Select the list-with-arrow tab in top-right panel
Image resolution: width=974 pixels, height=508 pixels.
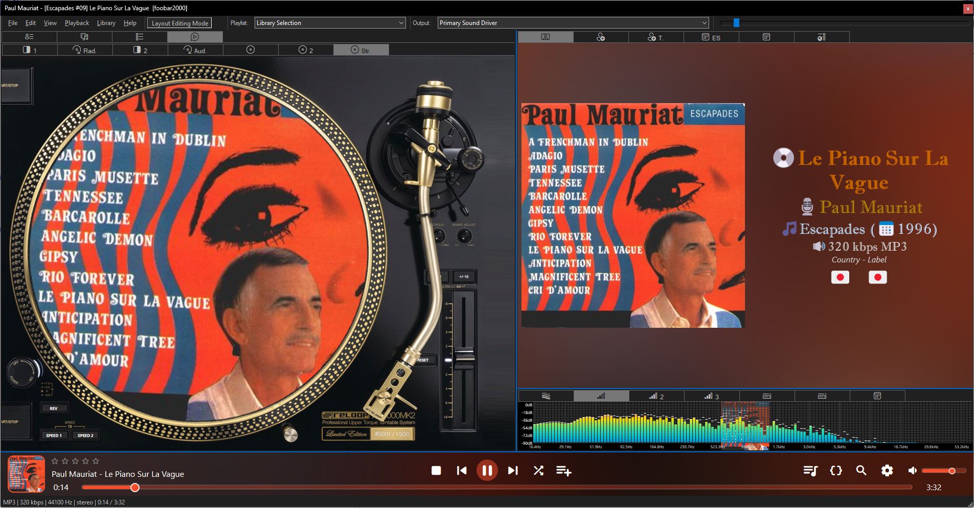pyautogui.click(x=822, y=37)
